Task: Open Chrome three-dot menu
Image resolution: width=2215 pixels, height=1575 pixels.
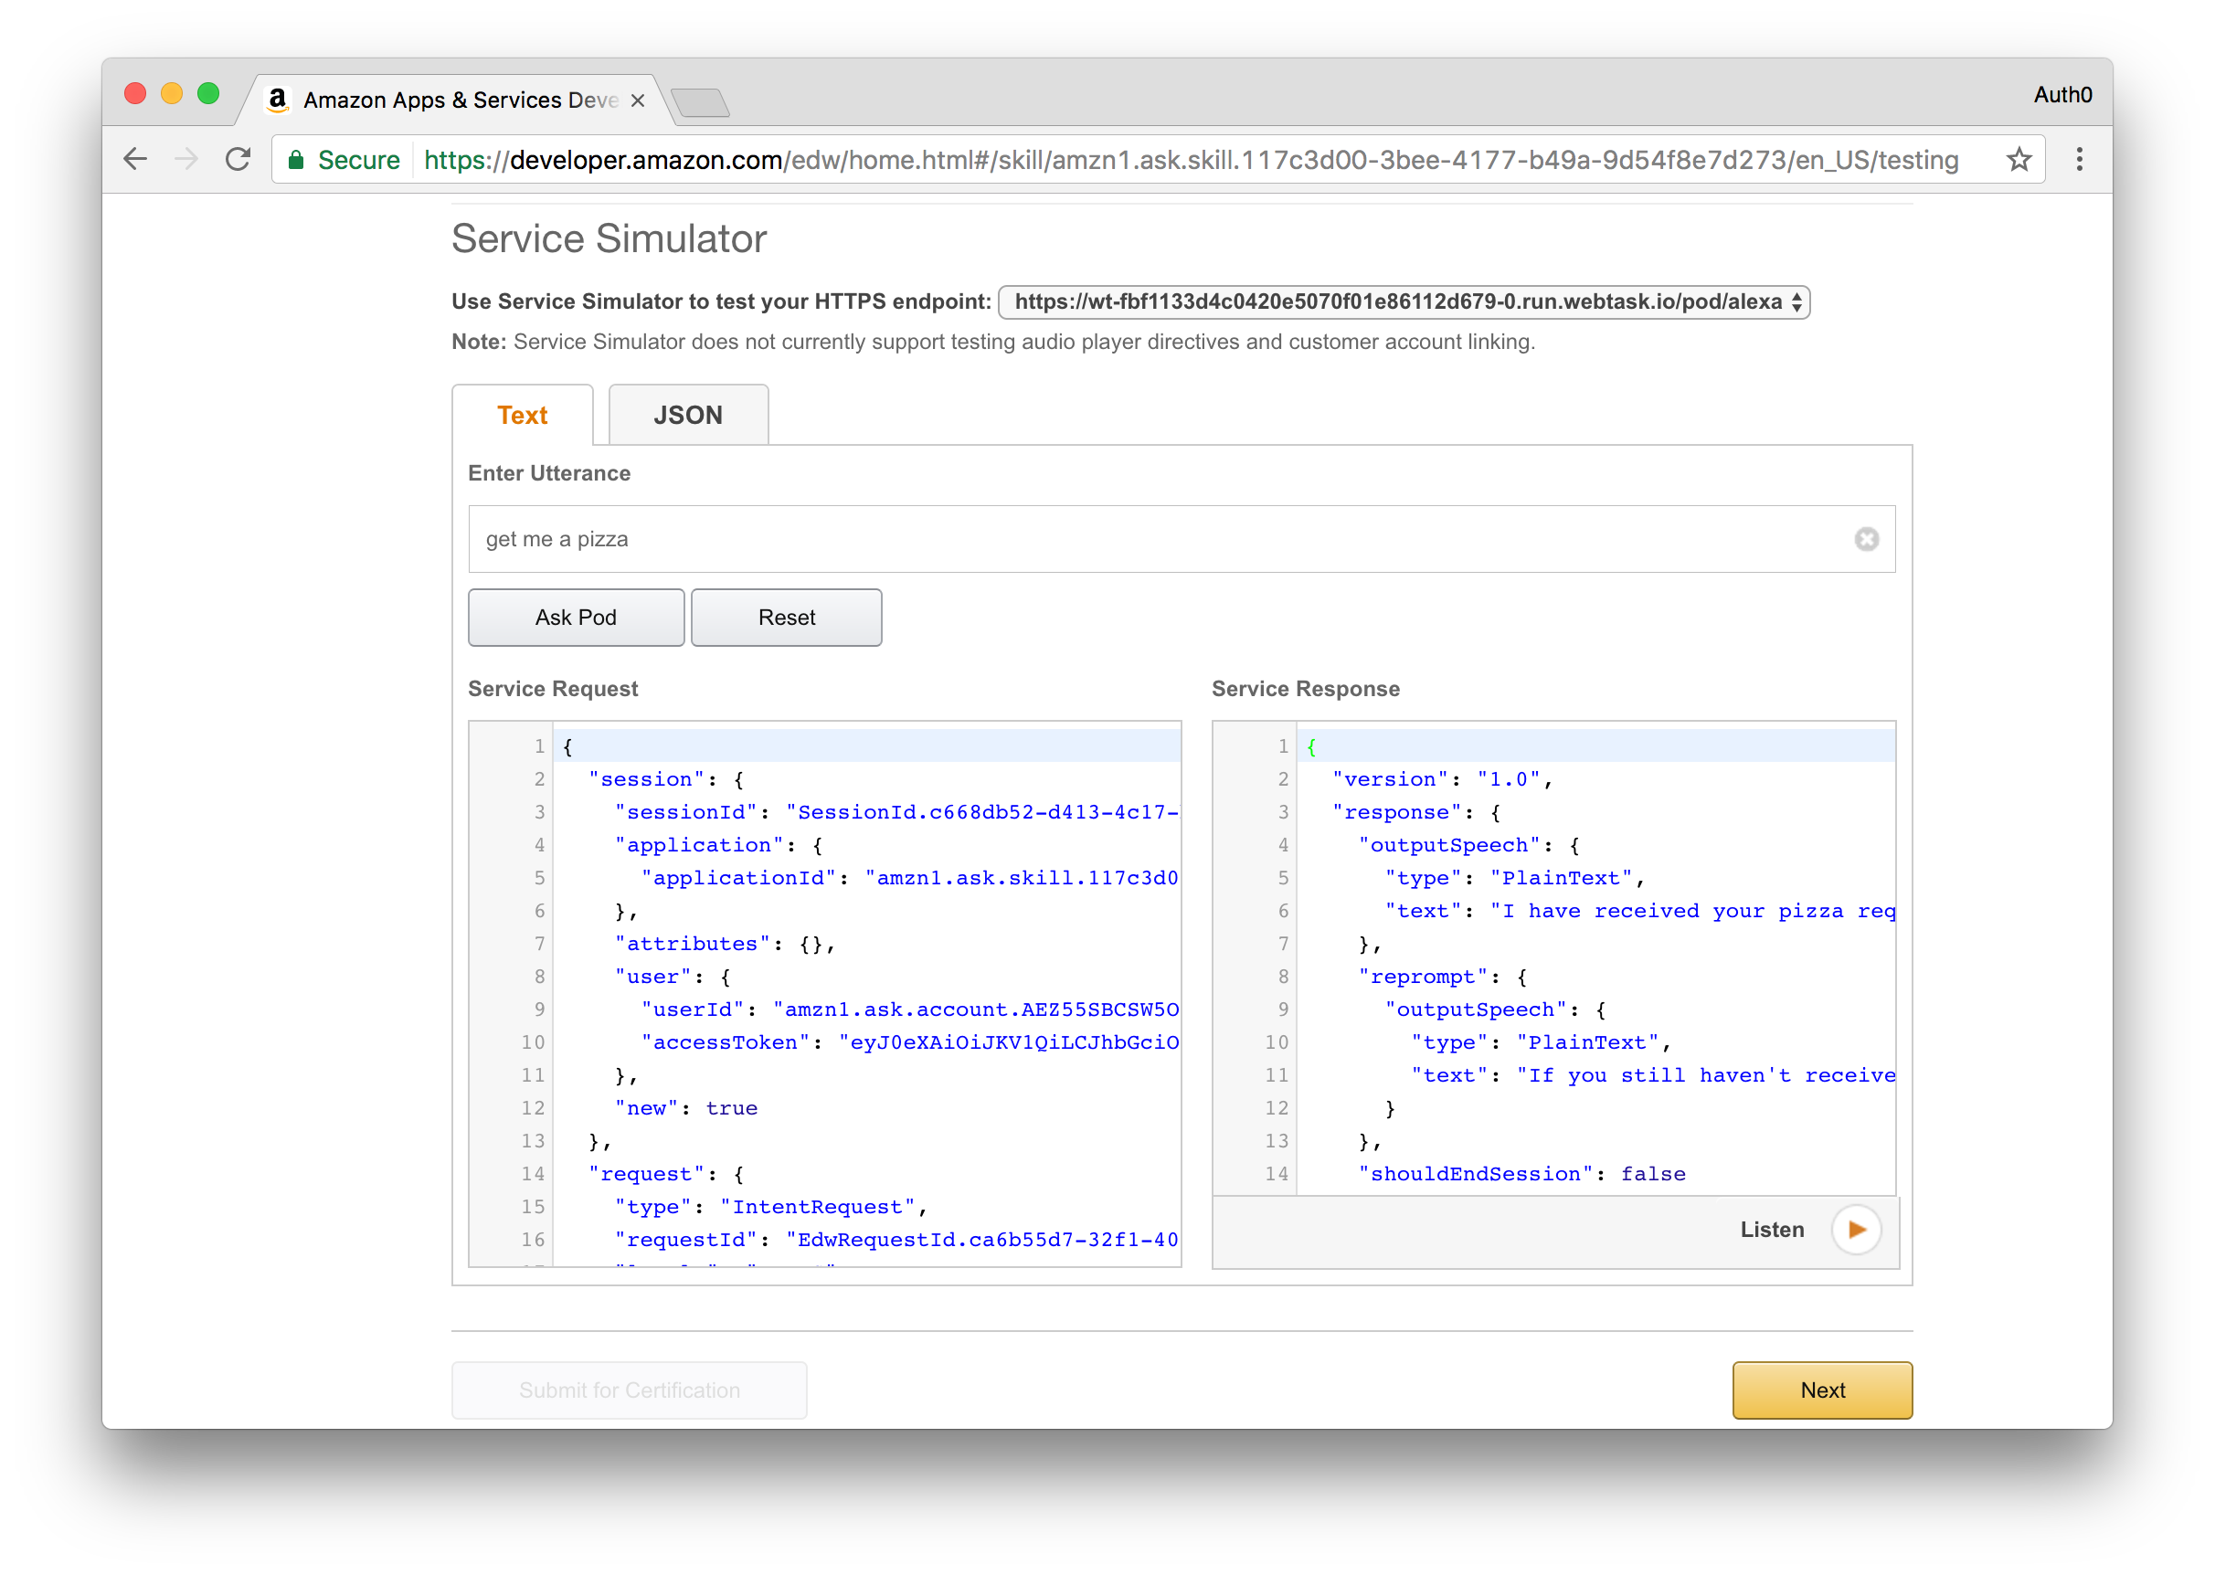Action: [2079, 159]
